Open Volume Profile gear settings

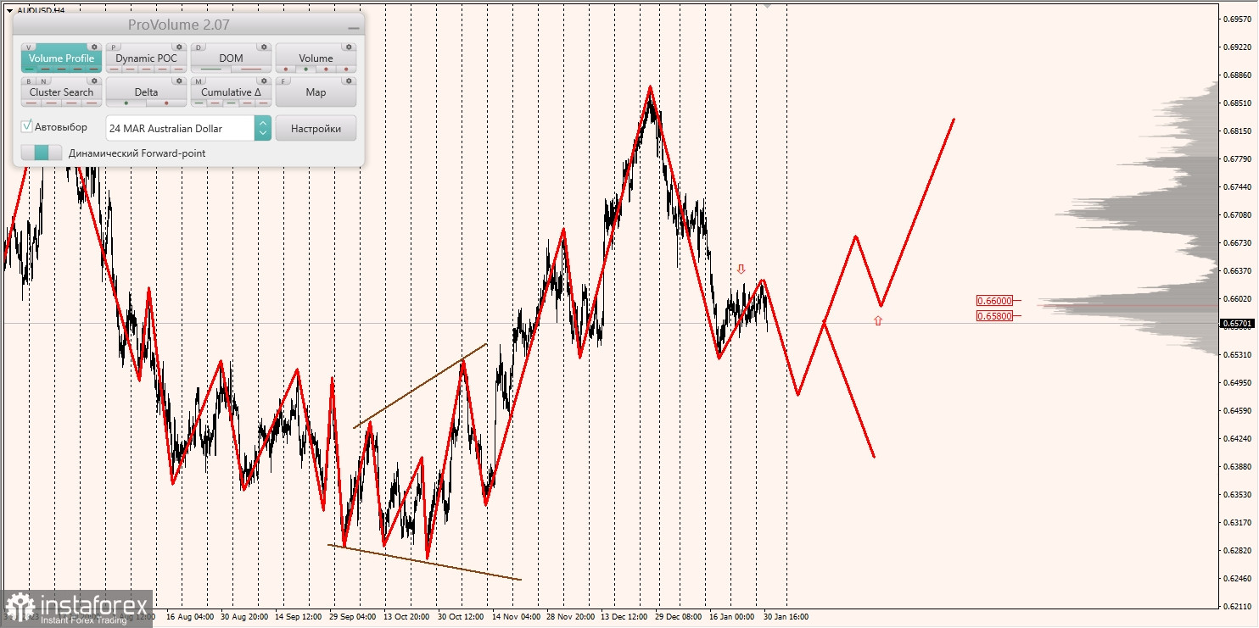(94, 47)
